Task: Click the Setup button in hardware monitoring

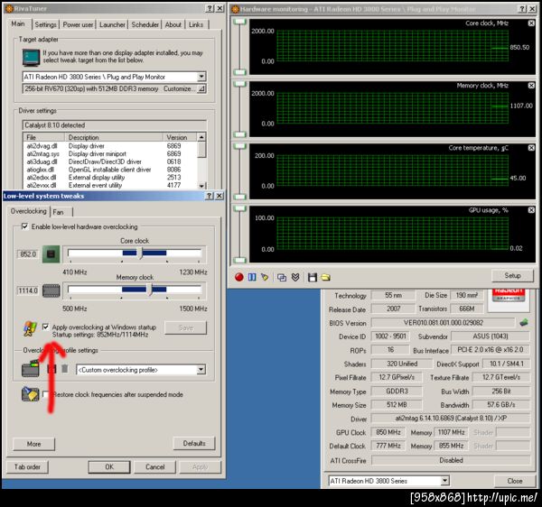Action: [512, 275]
